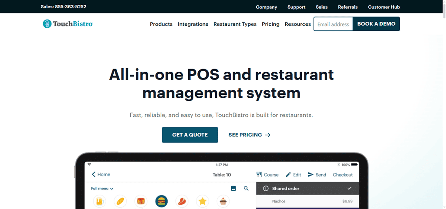Tap the Send paper plane icon
This screenshot has height=209, width=446.
311,174
